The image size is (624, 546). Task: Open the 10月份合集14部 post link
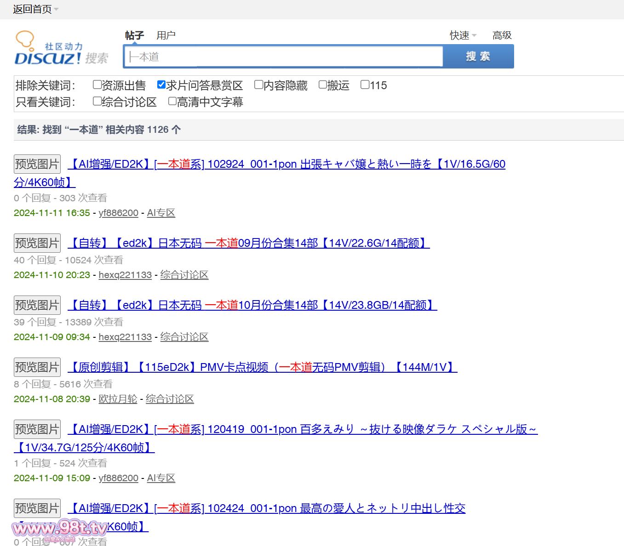coord(252,305)
